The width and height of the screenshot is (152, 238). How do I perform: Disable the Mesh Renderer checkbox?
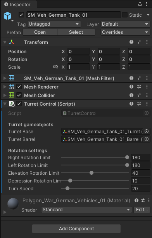[19, 87]
